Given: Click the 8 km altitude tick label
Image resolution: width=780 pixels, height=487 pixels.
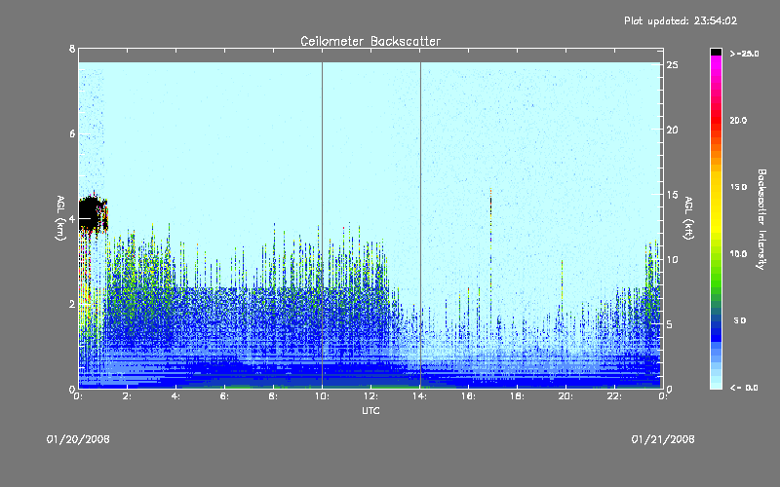Looking at the screenshot, I should (72, 49).
